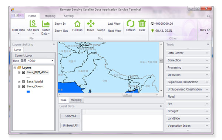Activate the Move arrows tool
Image resolution: width=222 pixels, height=140 pixels.
pyautogui.click(x=91, y=24)
